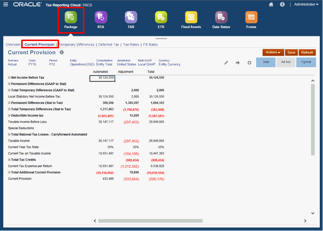
Task: Select the Data panel button
Action: [266, 62]
